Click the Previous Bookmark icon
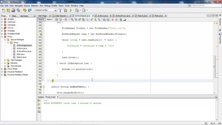Screen dimensions: 222x125 pos(92,19)
